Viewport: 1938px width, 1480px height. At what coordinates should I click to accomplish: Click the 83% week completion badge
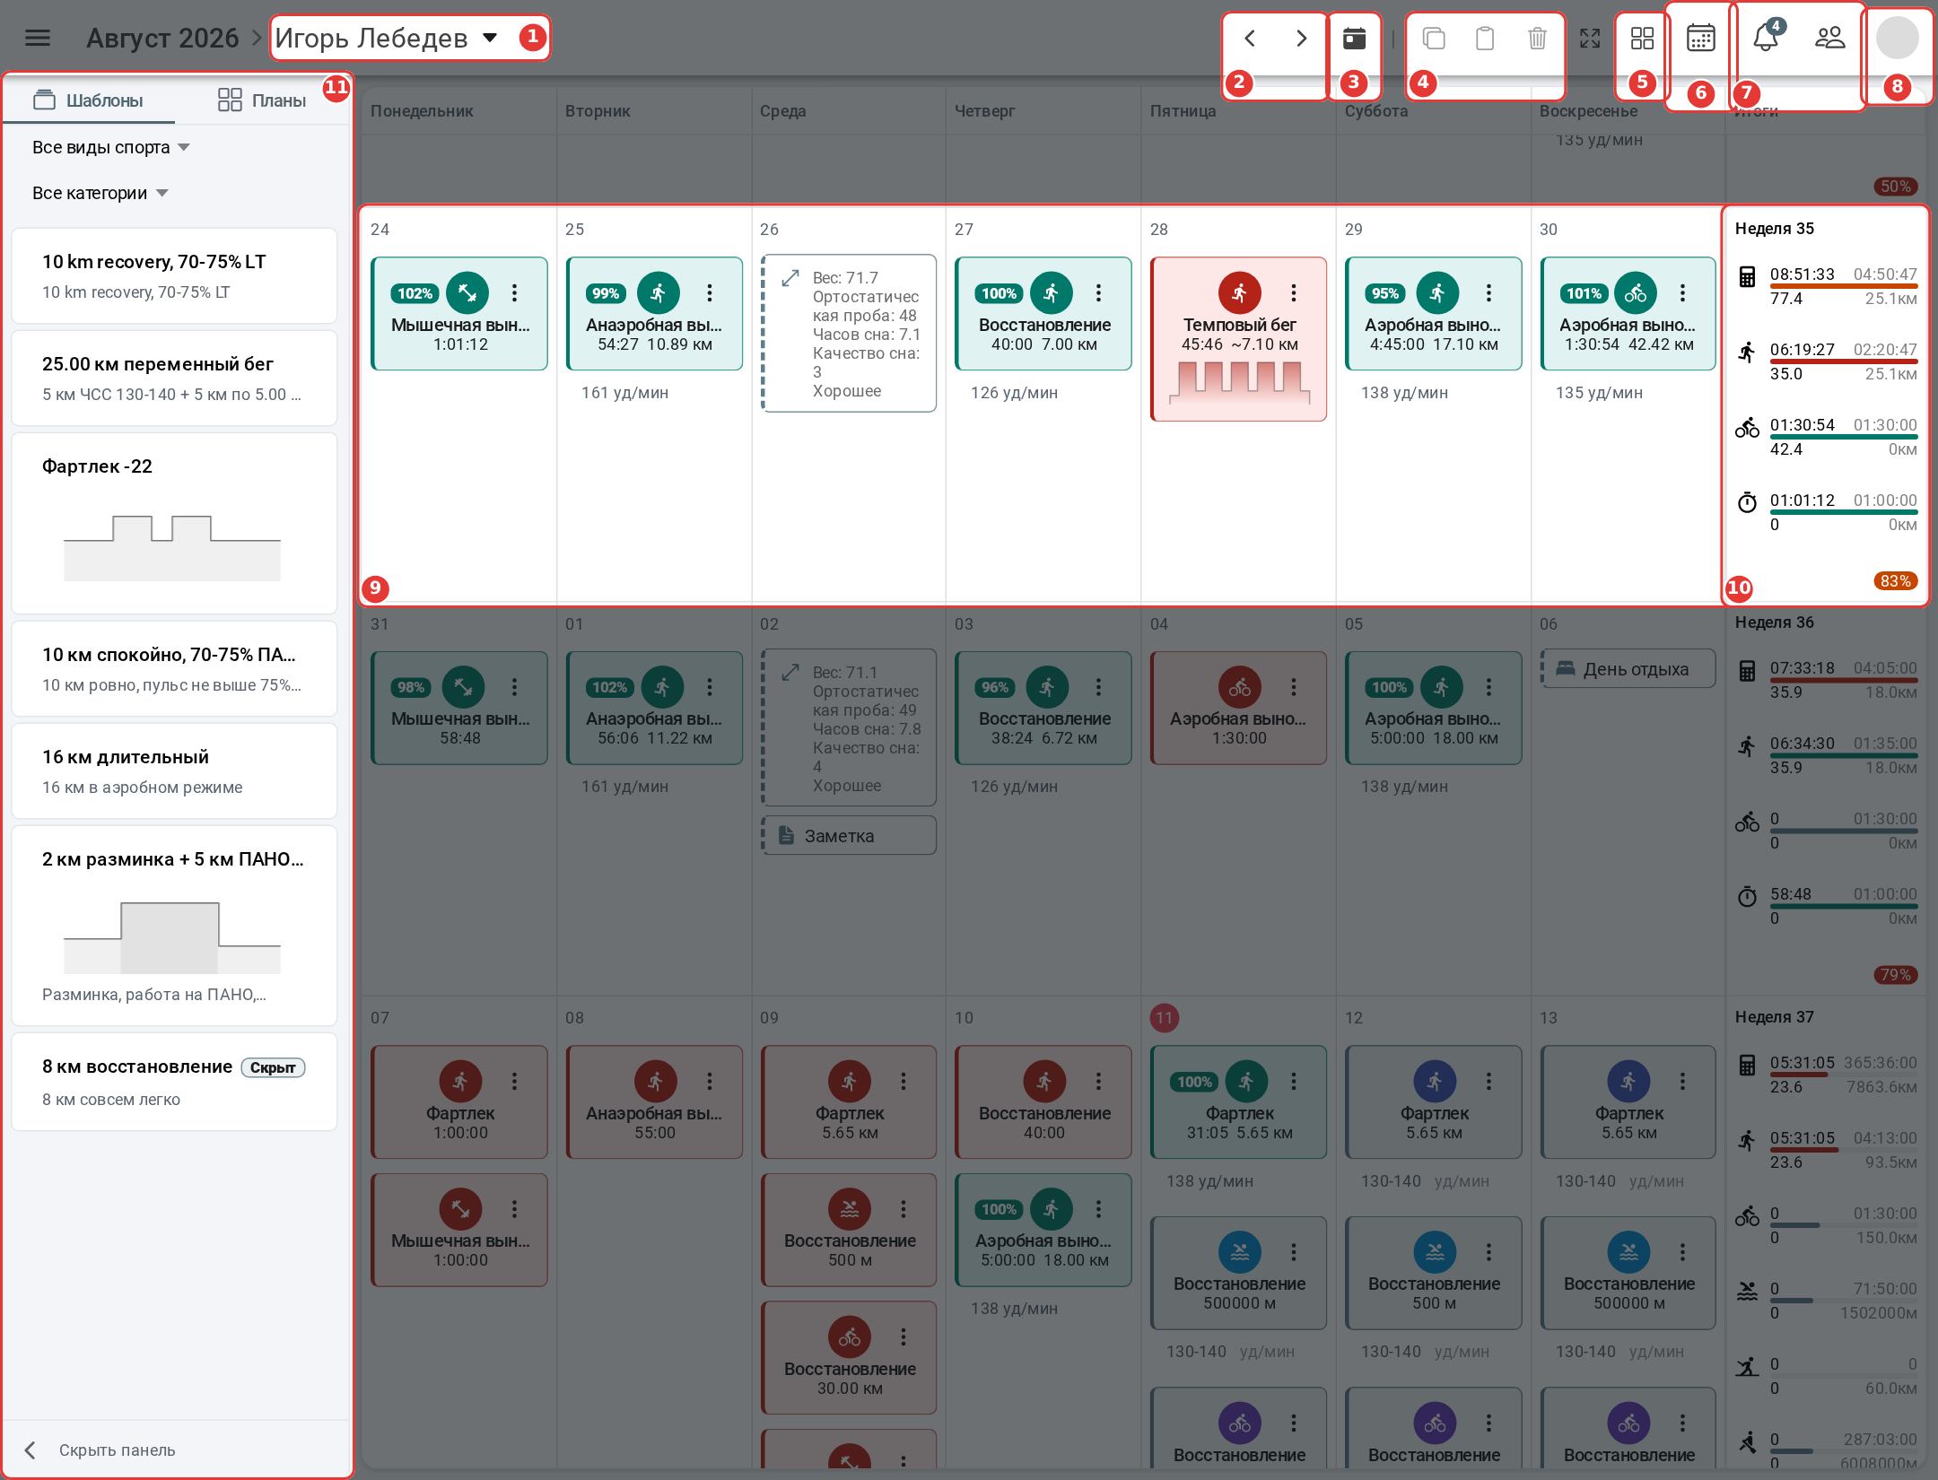pos(1895,581)
